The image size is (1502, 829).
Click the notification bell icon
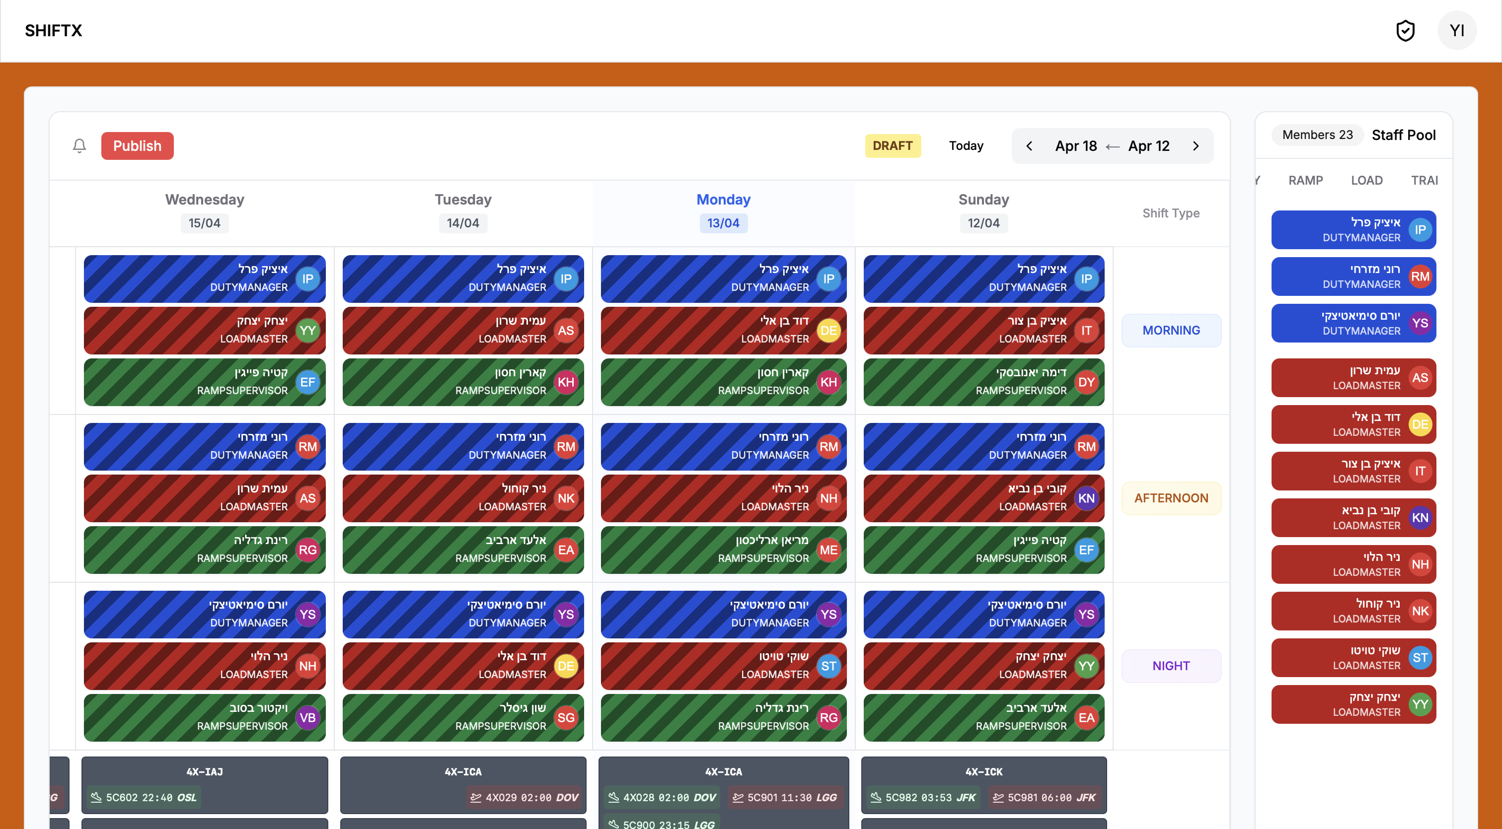click(x=79, y=145)
